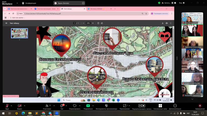The width and height of the screenshot is (207, 116).
Task: Open the Приложения apps icon
Action: click(x=124, y=106)
